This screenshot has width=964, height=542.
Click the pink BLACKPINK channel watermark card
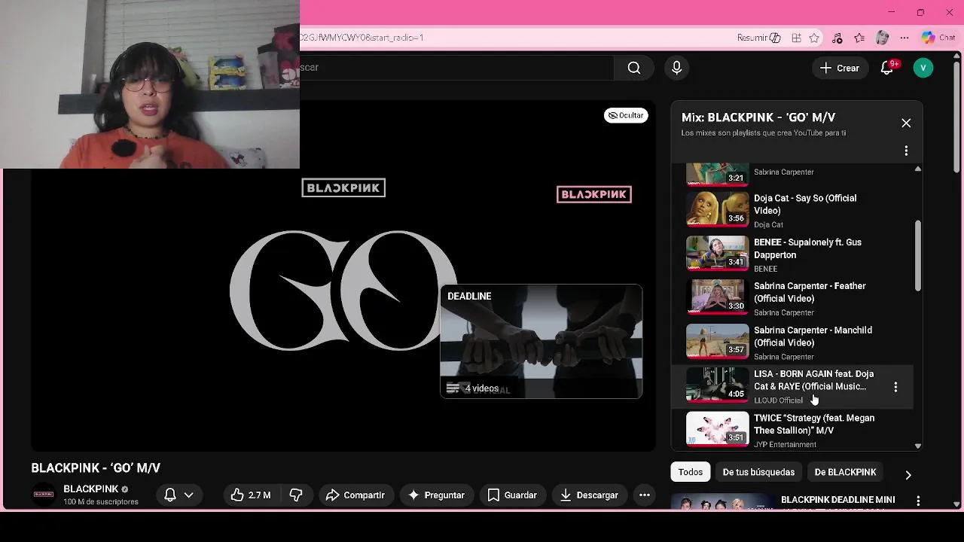594,194
